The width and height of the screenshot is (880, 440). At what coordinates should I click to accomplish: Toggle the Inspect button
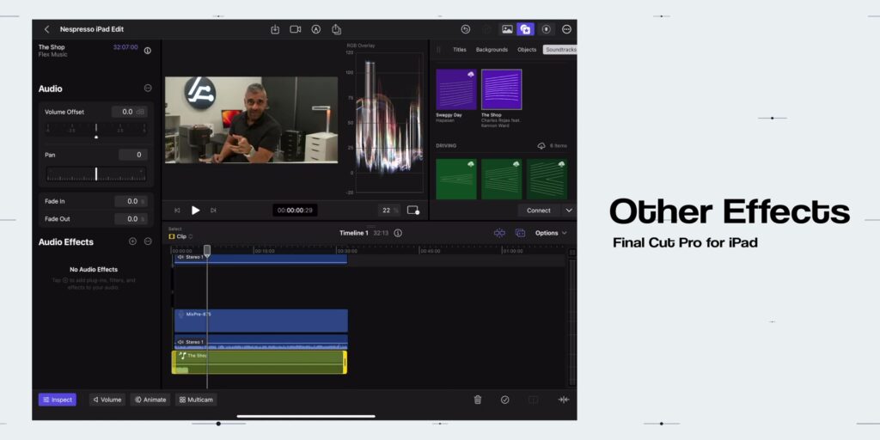coord(58,400)
